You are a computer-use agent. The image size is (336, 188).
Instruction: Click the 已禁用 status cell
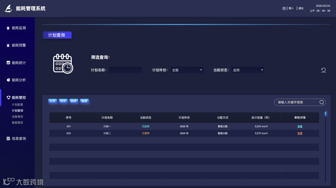pyautogui.click(x=146, y=133)
